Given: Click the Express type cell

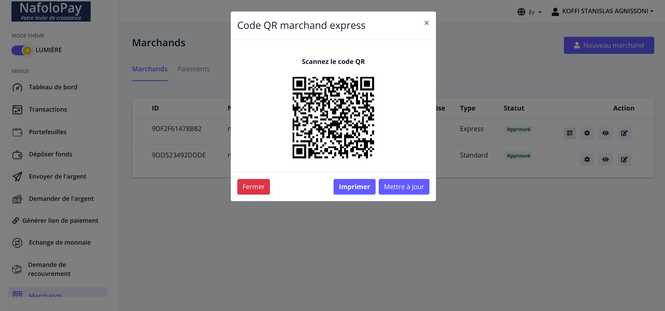Looking at the screenshot, I should tap(471, 129).
